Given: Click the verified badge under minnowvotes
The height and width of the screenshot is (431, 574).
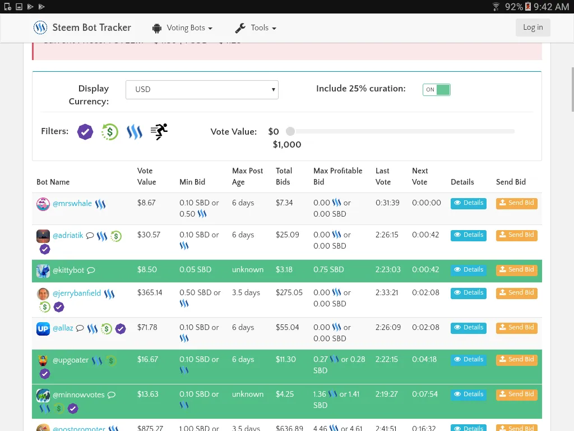Looking at the screenshot, I should [x=73, y=409].
